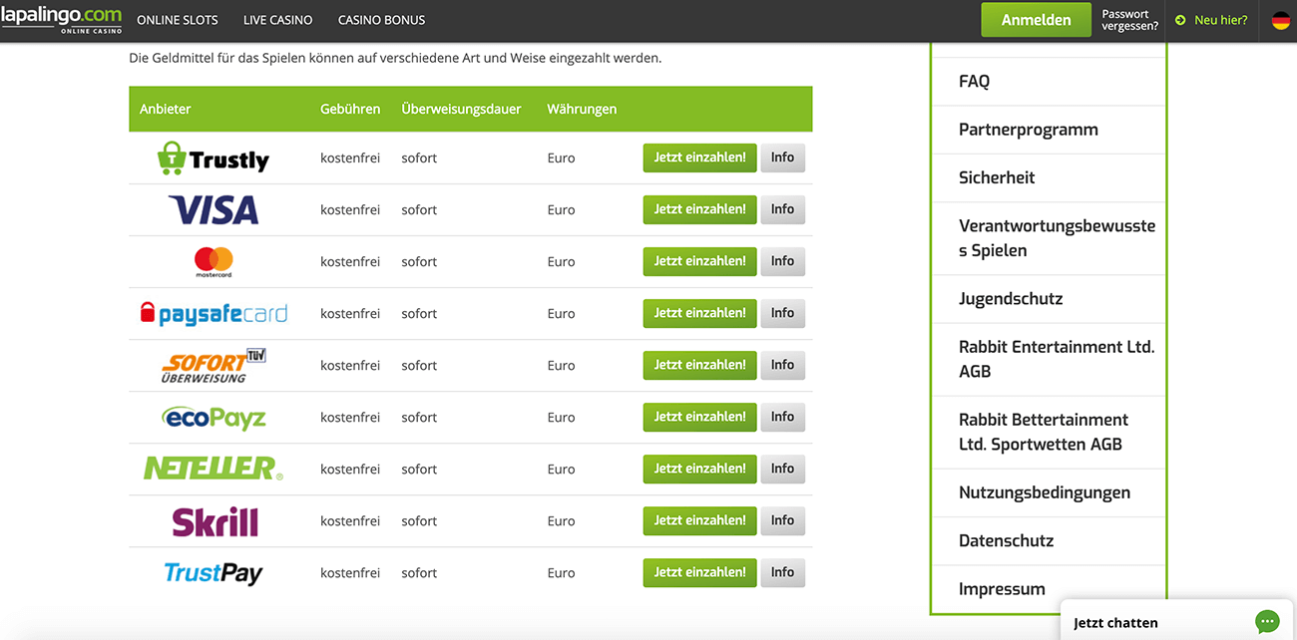Click 'Euro' in the Skrill row
The width and height of the screenshot is (1297, 640).
[x=561, y=521]
